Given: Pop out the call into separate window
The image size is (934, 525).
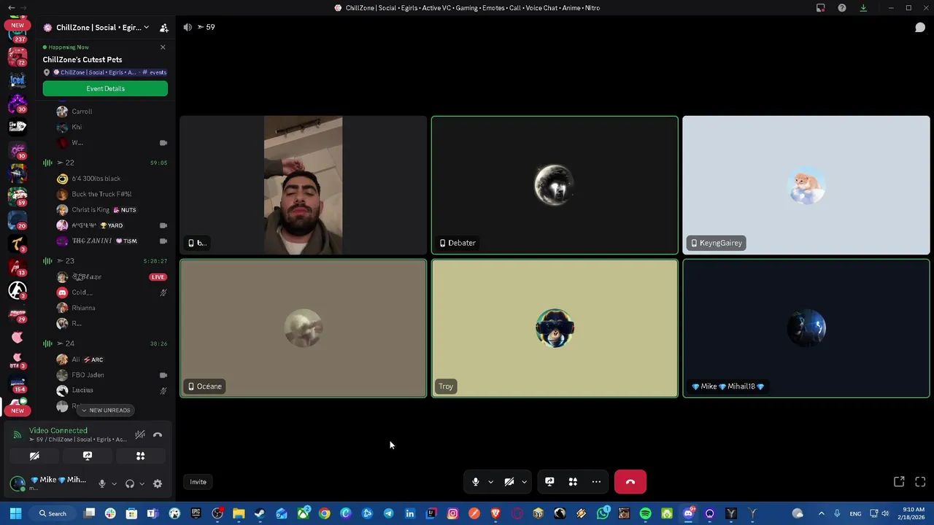Looking at the screenshot, I should click(x=899, y=482).
